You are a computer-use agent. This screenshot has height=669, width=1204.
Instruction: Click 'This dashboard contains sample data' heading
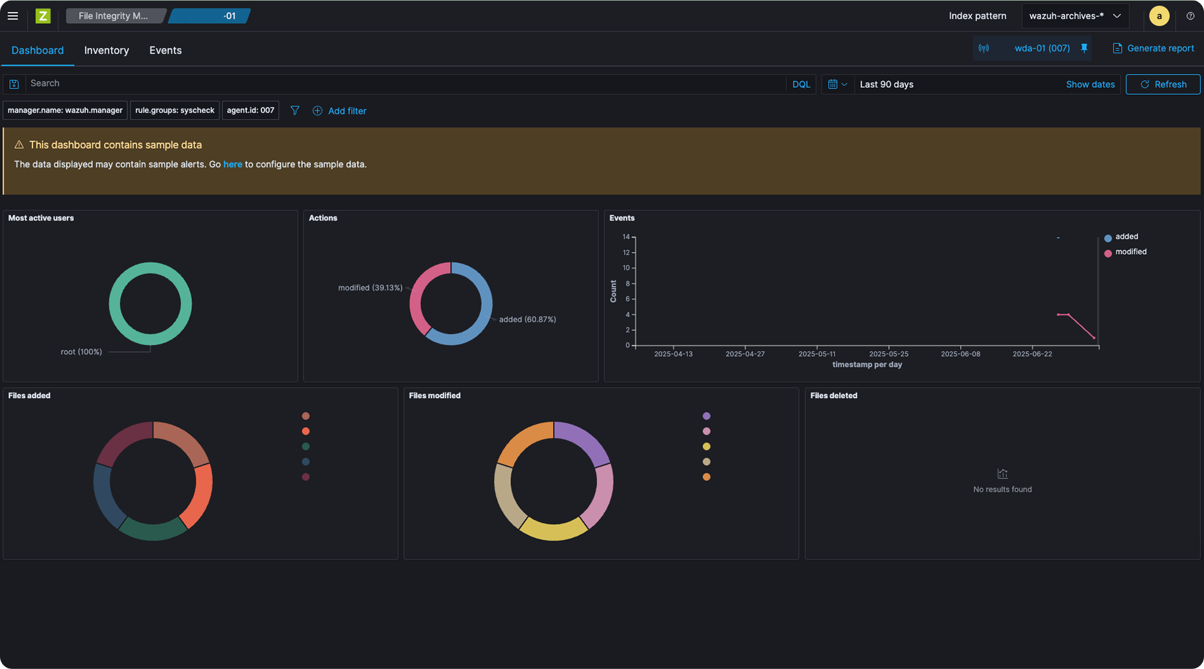point(115,145)
